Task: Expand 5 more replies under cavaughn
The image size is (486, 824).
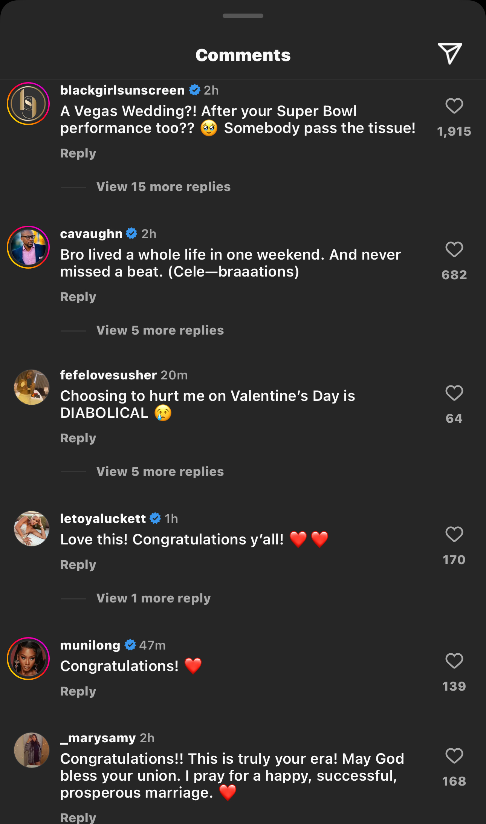Action: [x=160, y=330]
